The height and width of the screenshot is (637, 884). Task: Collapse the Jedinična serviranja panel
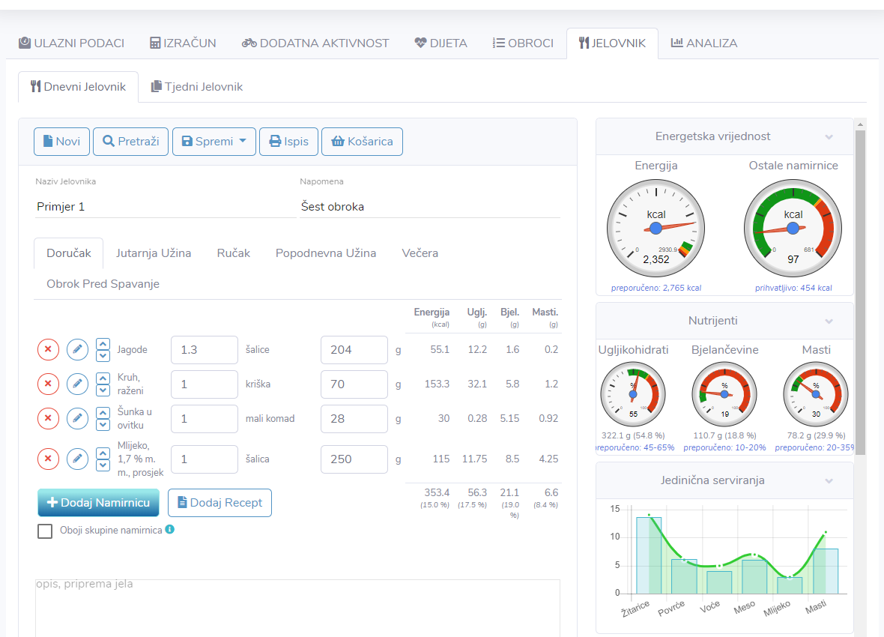[829, 480]
